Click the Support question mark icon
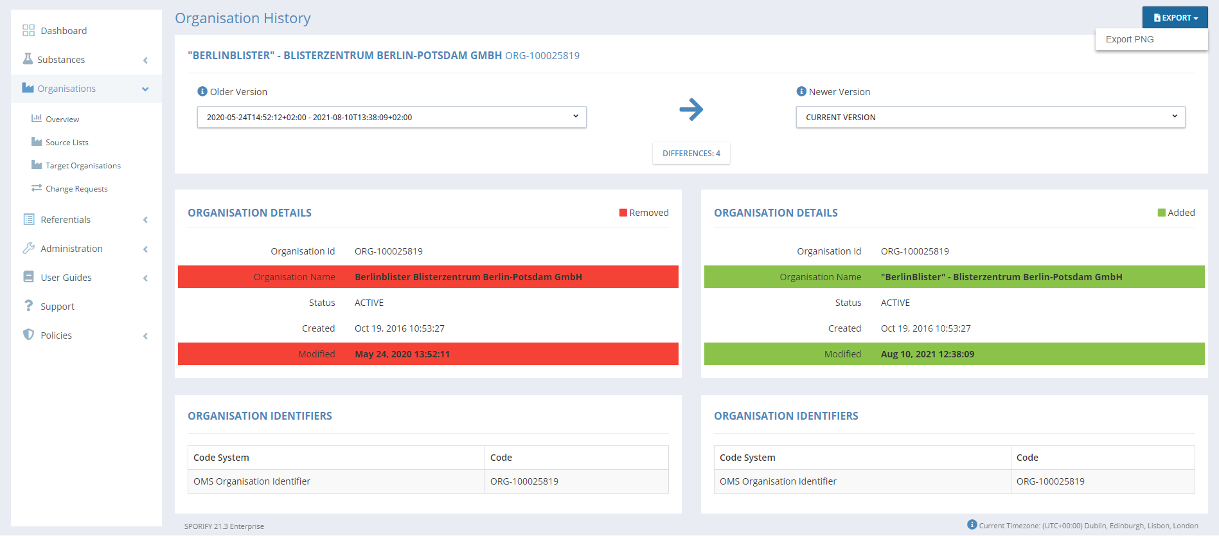Screen dimensions: 1219x536 tap(28, 306)
